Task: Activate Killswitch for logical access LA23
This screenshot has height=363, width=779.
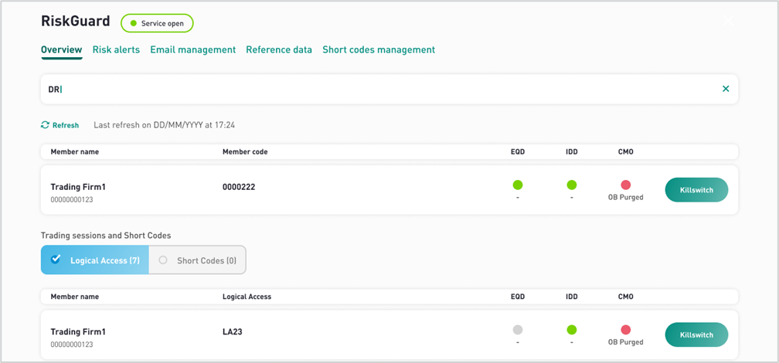Action: click(x=696, y=334)
